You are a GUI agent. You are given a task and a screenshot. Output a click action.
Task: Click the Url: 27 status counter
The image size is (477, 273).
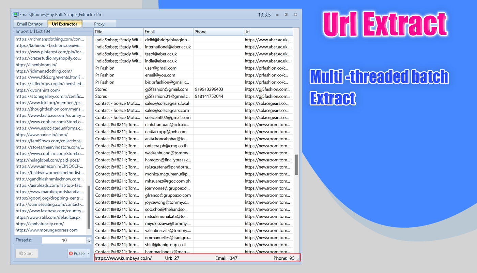click(172, 258)
